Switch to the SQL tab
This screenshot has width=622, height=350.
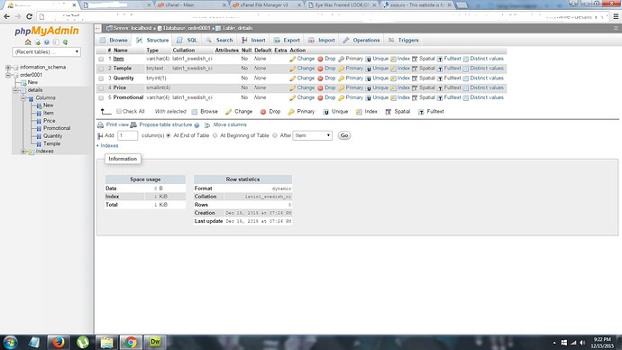pos(187,41)
